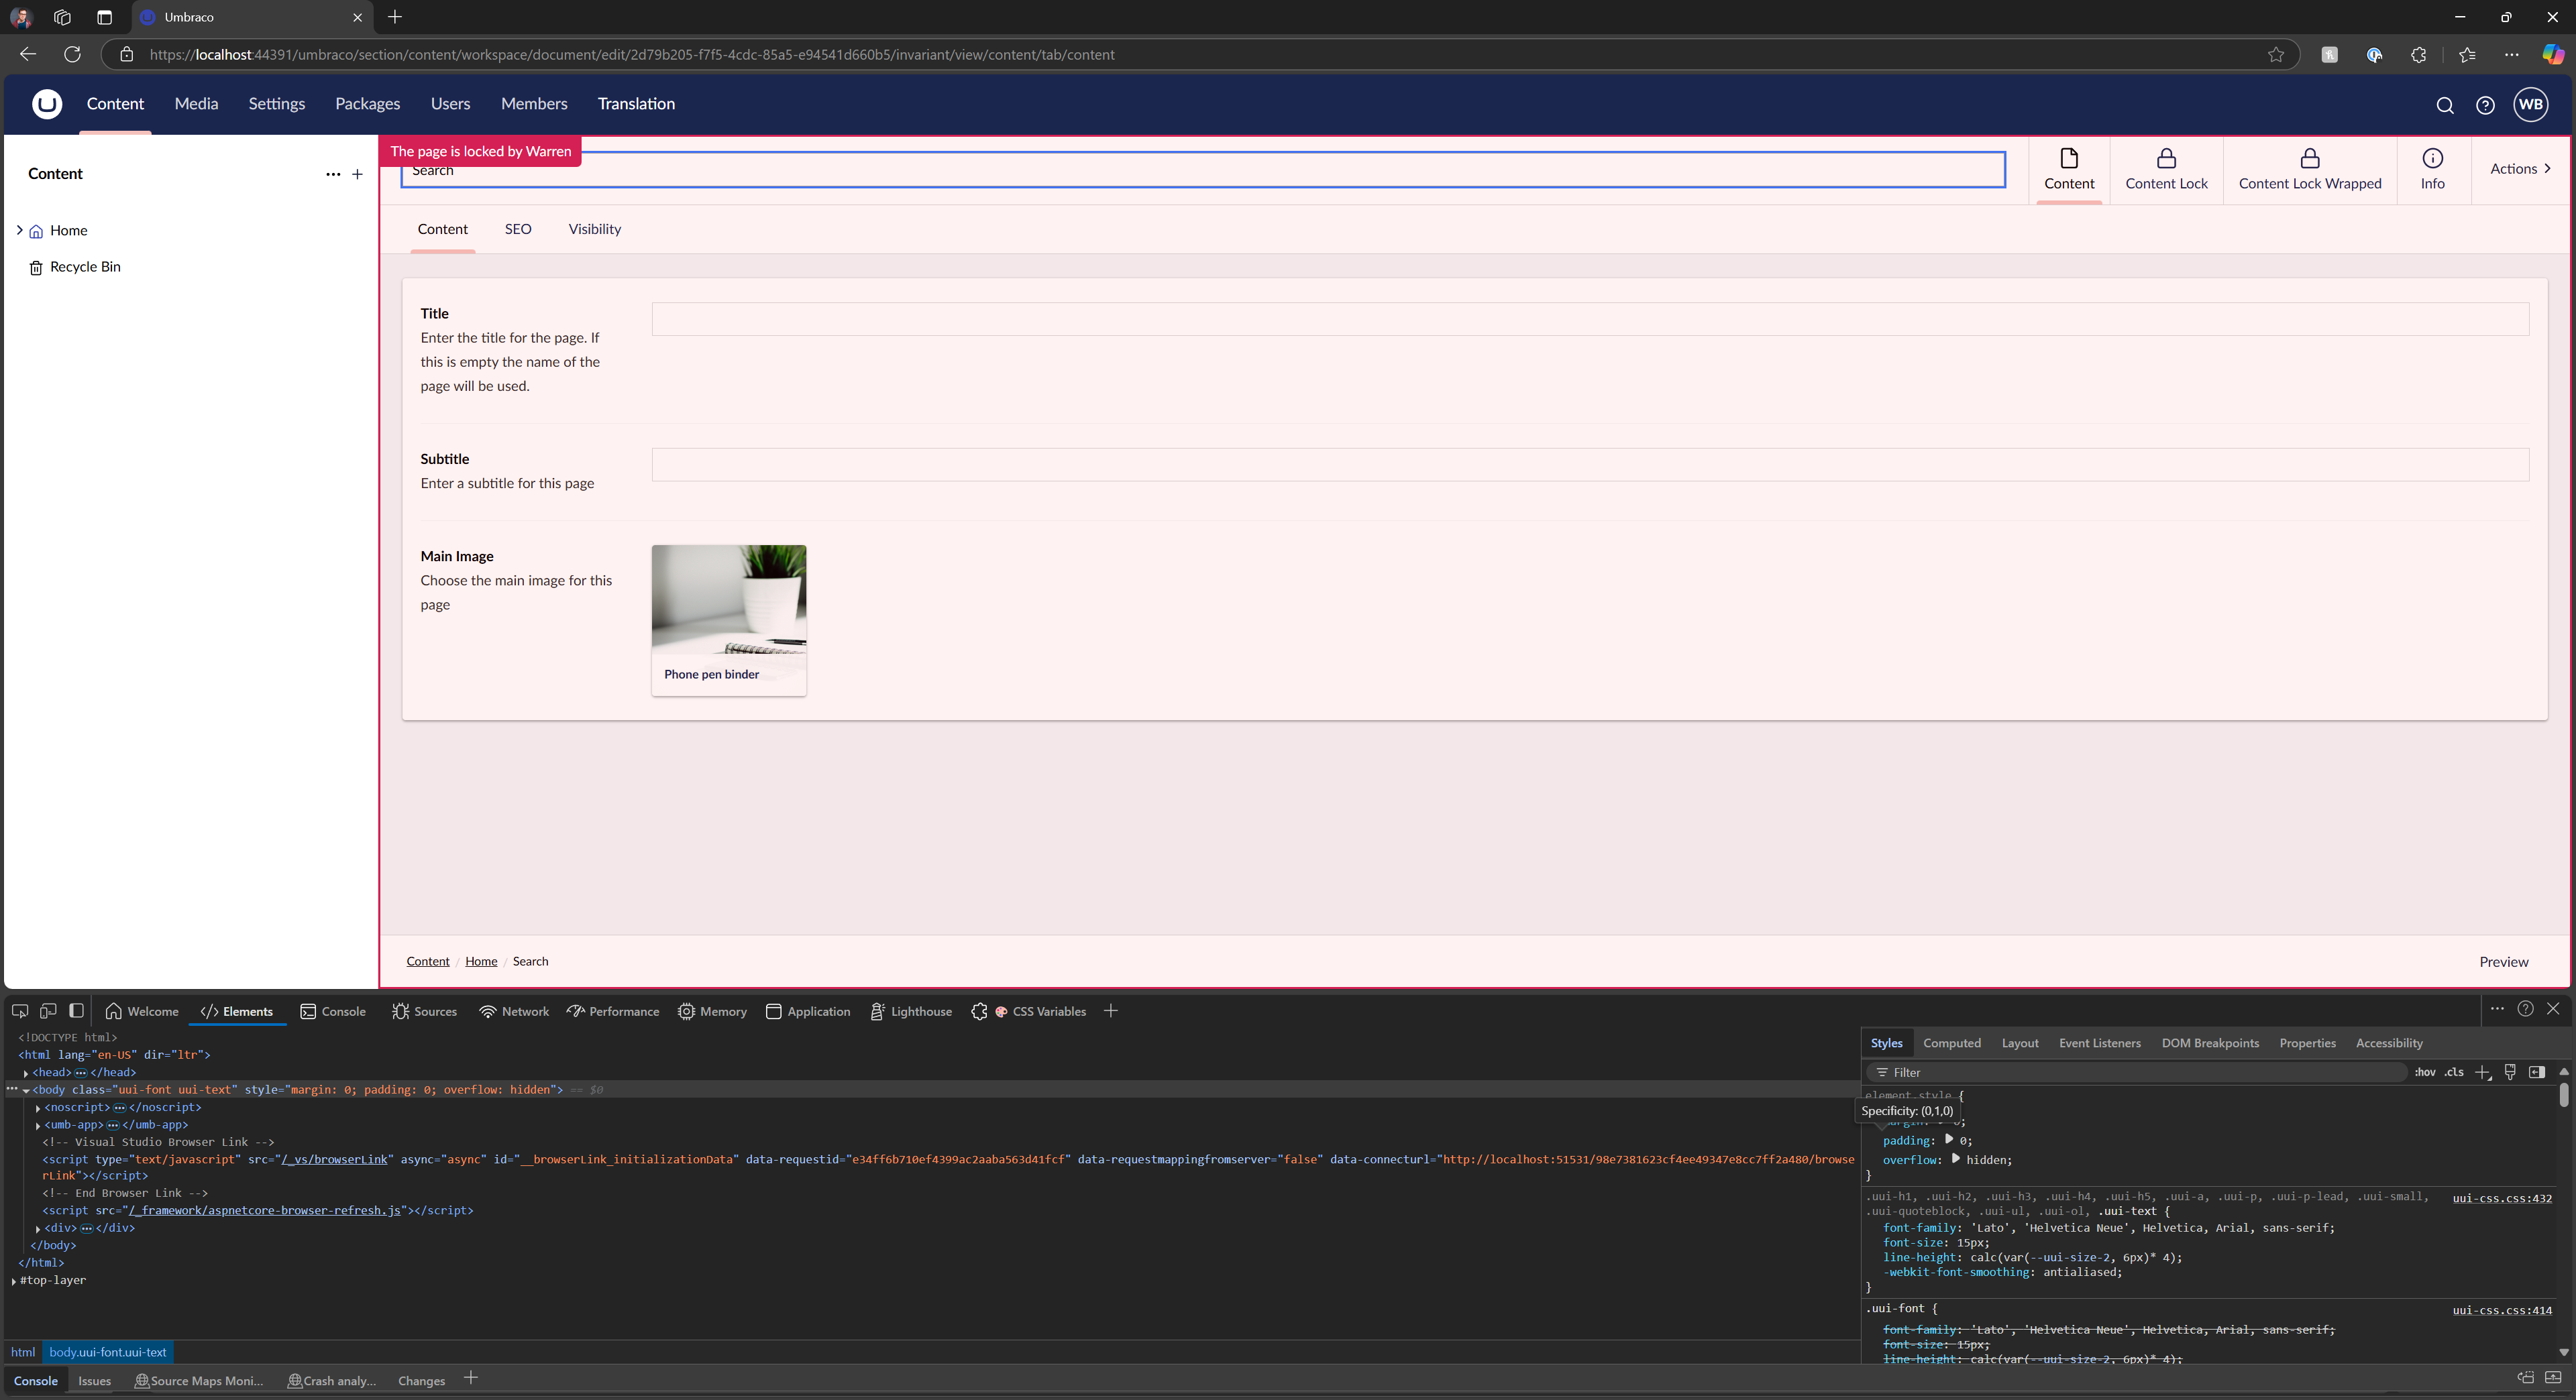Expand the umb-app element node
This screenshot has width=2576, height=1400.
38,1125
